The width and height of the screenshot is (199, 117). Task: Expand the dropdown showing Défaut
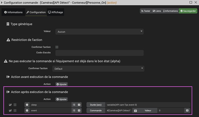pyautogui.click(x=98, y=69)
